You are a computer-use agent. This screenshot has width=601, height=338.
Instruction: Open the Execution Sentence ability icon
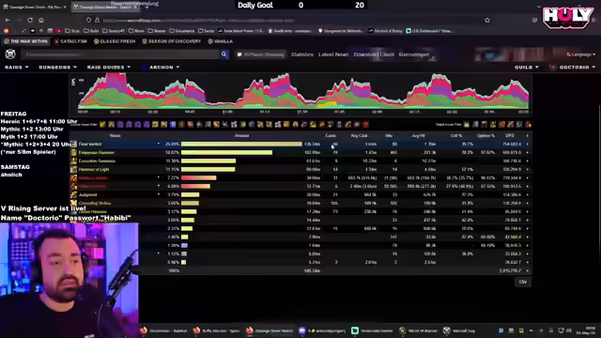pyautogui.click(x=73, y=161)
